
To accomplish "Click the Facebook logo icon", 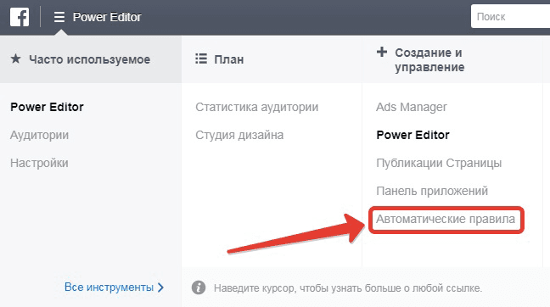I will pos(20,17).
